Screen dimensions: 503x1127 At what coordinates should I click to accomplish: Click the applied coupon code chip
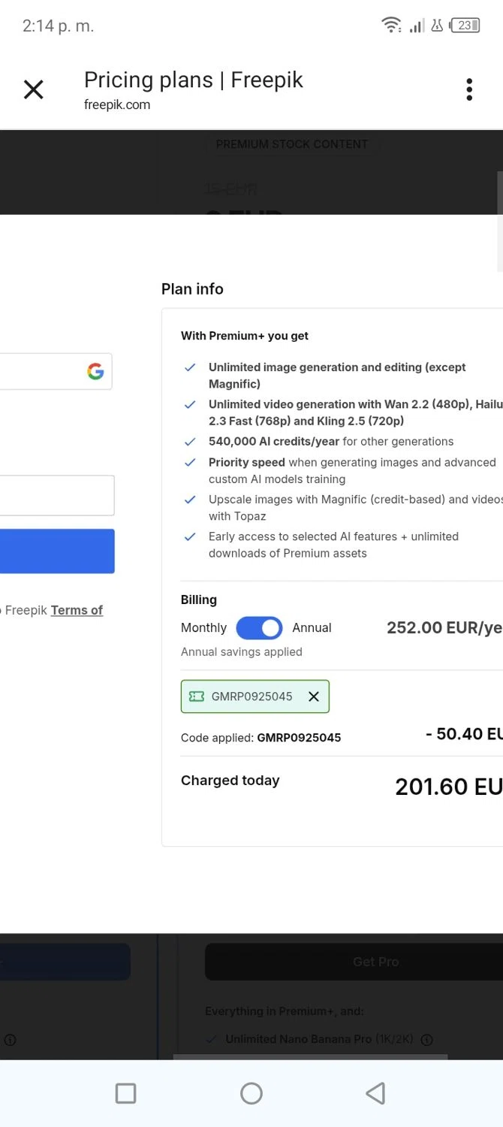(x=251, y=696)
